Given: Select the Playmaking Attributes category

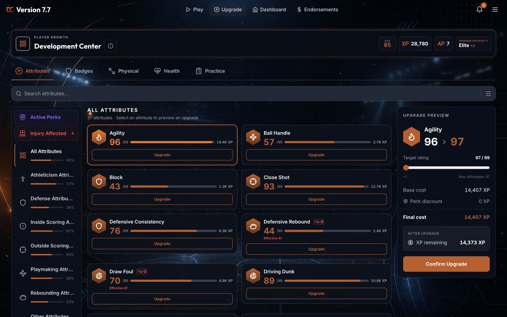Looking at the screenshot, I should 46,273.
